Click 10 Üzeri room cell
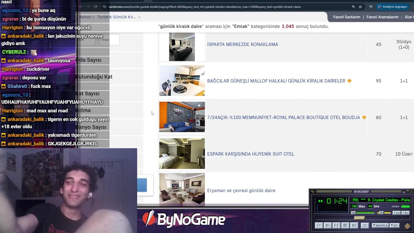This screenshot has height=233, width=414. click(x=404, y=154)
